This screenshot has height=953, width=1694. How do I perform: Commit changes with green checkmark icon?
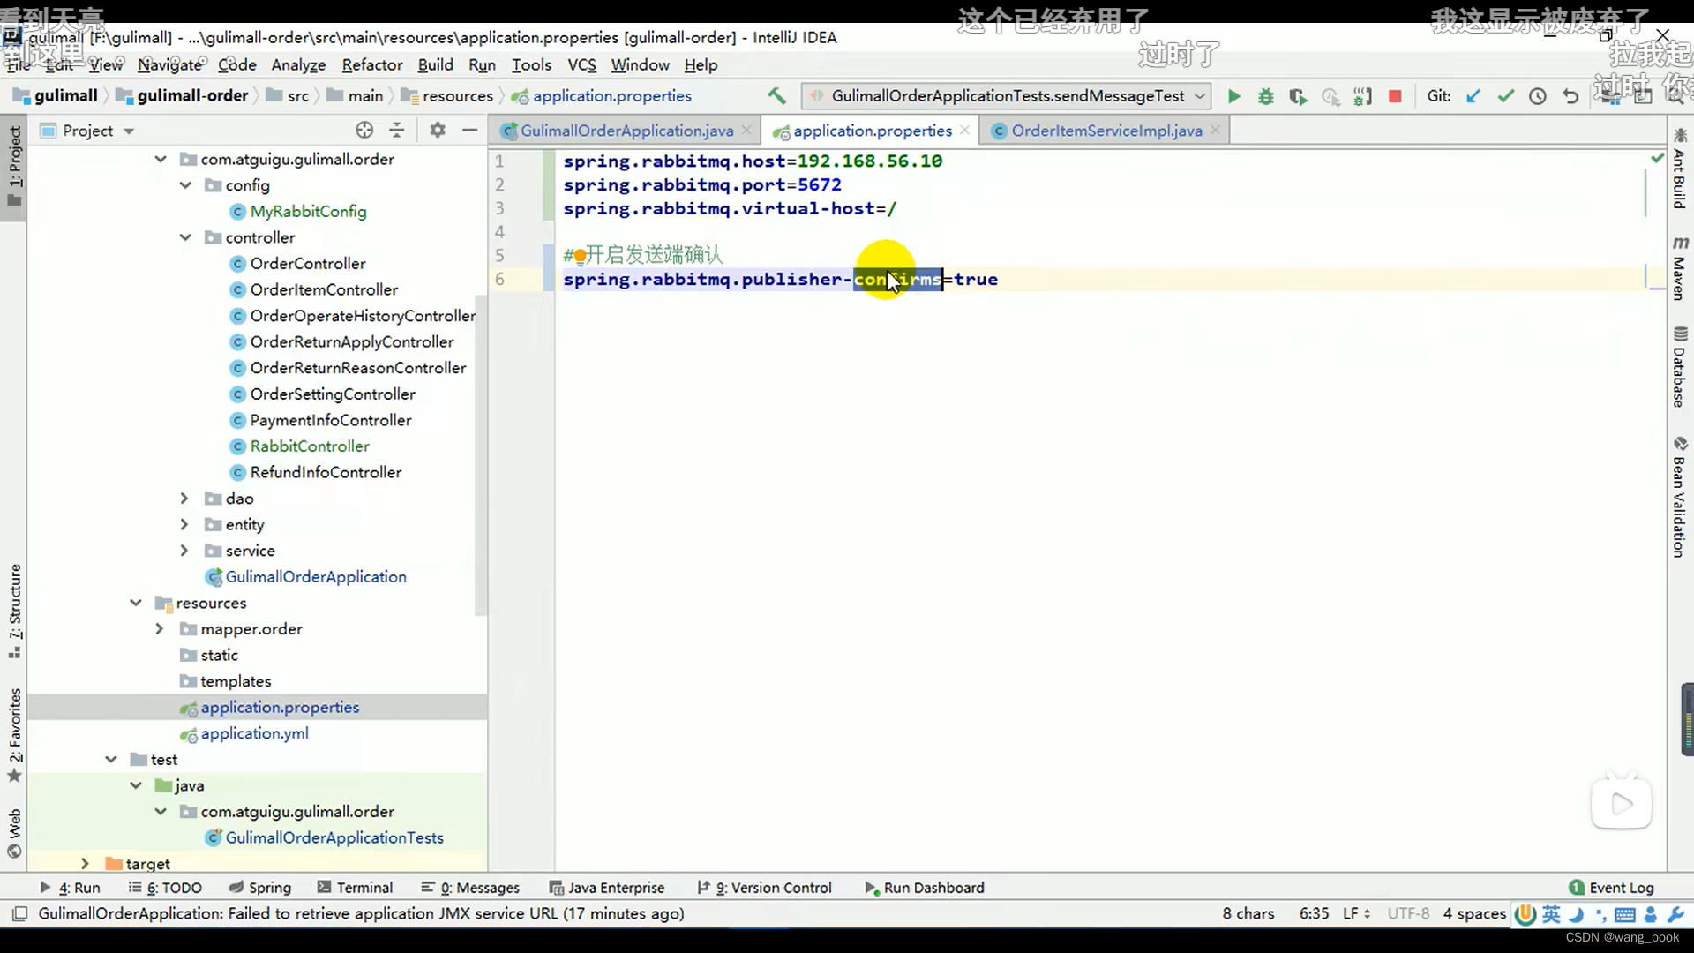pyautogui.click(x=1505, y=96)
